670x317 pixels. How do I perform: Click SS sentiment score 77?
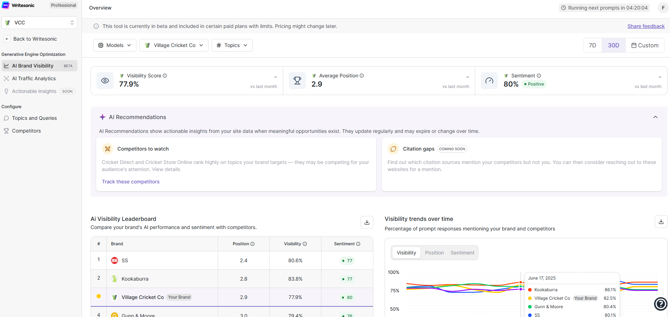(347, 261)
